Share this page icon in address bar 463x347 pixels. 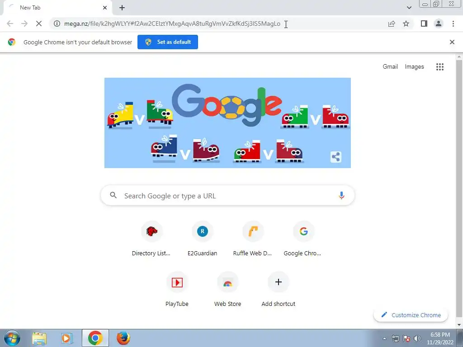point(392,23)
